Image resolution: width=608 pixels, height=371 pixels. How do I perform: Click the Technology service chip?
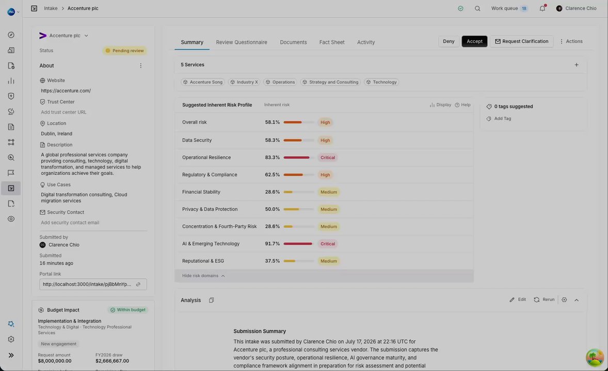pyautogui.click(x=381, y=82)
